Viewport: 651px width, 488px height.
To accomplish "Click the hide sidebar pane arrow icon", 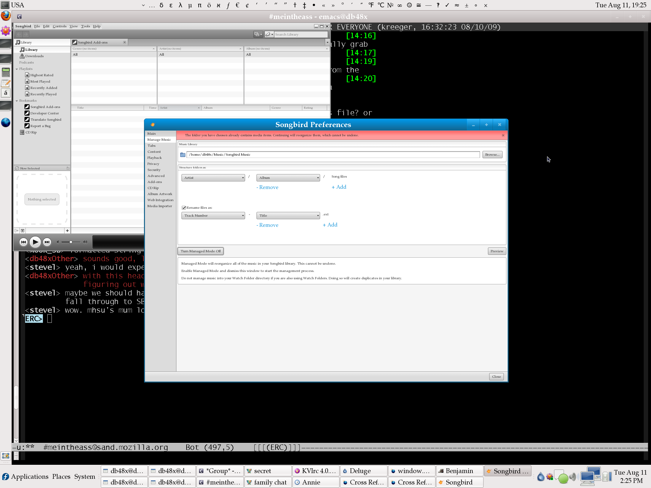I will pyautogui.click(x=17, y=231).
